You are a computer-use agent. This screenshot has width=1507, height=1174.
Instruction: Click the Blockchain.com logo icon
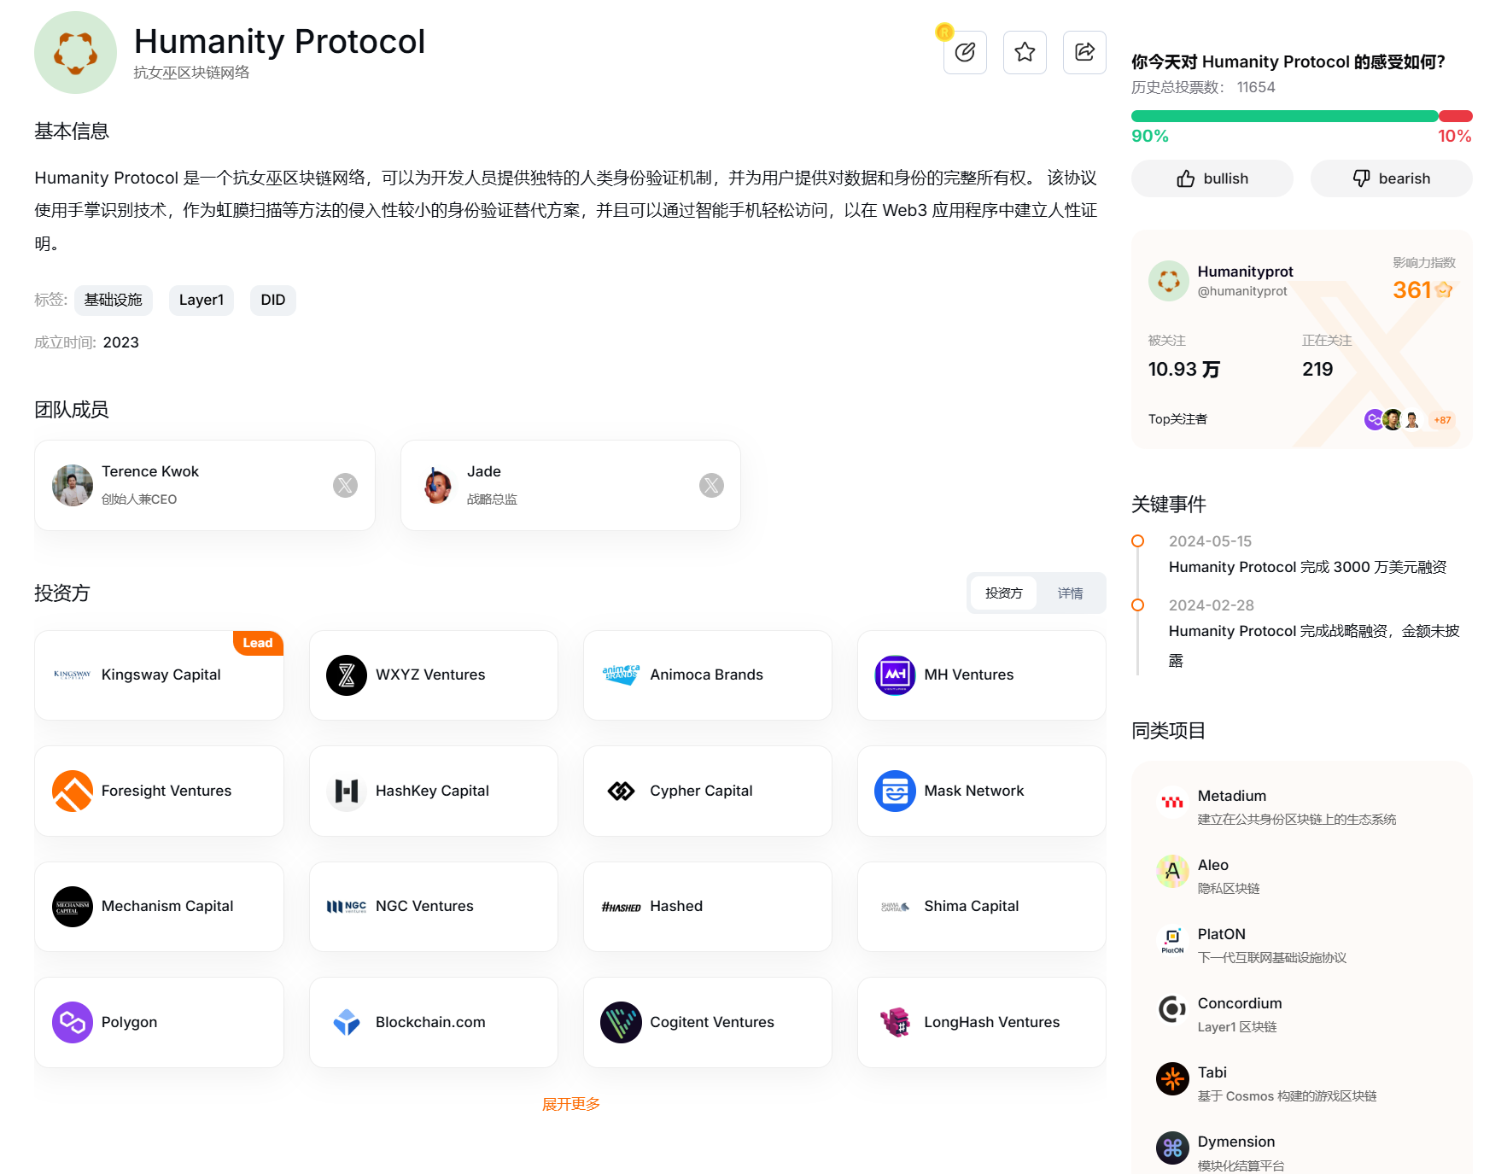(347, 1022)
